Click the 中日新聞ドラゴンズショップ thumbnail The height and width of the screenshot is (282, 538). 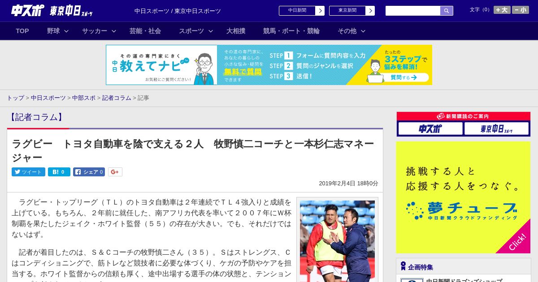(x=412, y=280)
